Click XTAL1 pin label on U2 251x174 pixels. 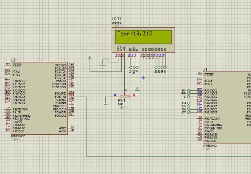[x=16, y=72]
